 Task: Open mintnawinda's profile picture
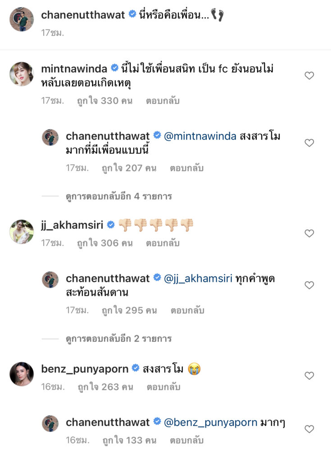coord(22,74)
